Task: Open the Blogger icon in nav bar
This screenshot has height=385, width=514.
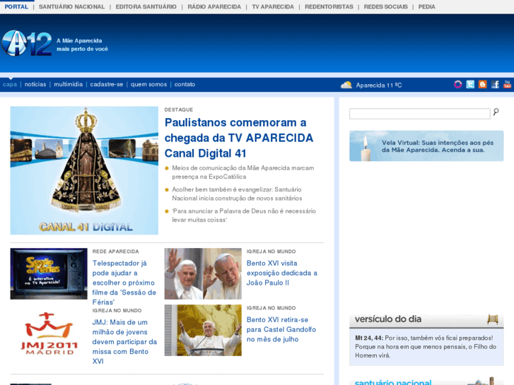Action: (x=482, y=84)
